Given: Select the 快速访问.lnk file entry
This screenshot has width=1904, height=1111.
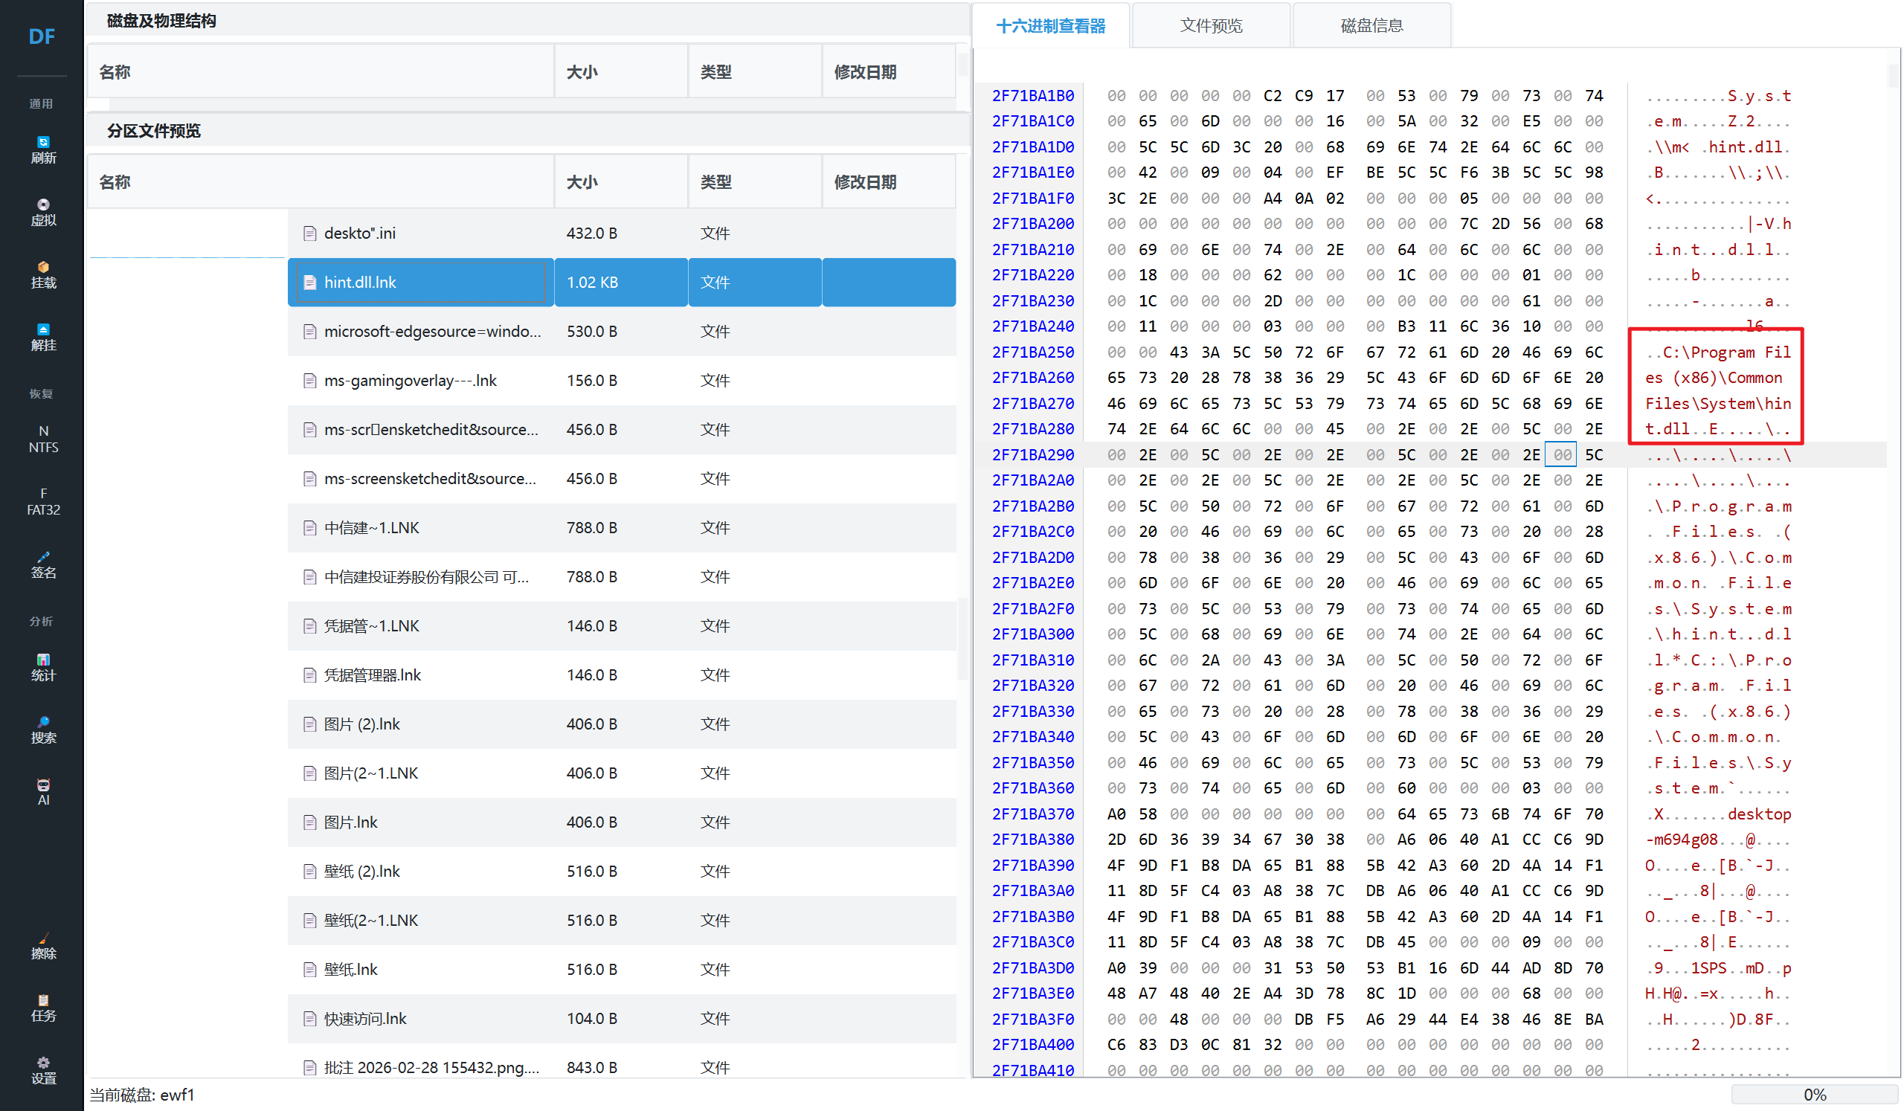Looking at the screenshot, I should pyautogui.click(x=365, y=1019).
